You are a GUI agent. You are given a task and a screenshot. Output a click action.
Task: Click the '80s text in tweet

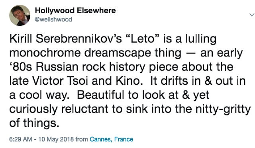click(x=21, y=67)
